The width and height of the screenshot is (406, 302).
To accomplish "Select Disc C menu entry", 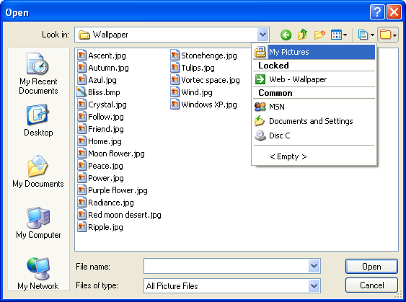I will coord(314,136).
